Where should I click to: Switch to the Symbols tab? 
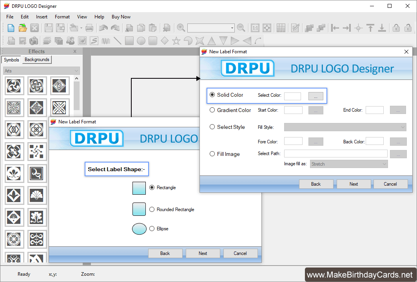coord(11,60)
